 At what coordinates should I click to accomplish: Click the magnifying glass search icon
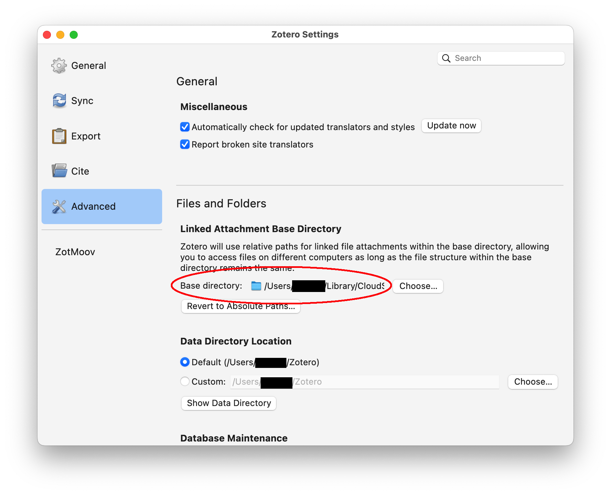pyautogui.click(x=446, y=58)
